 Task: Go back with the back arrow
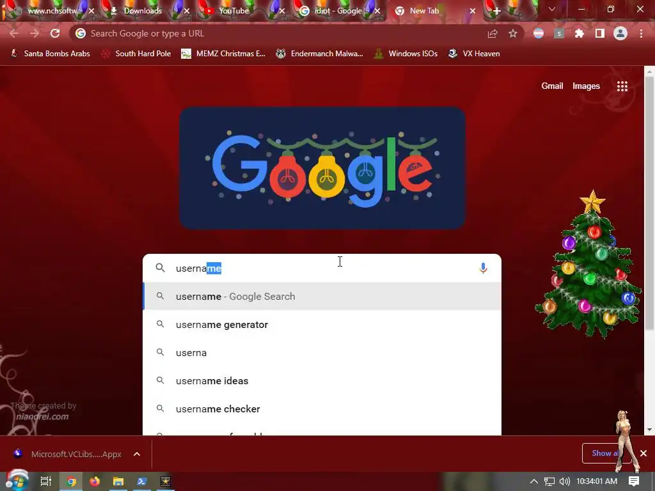14,33
